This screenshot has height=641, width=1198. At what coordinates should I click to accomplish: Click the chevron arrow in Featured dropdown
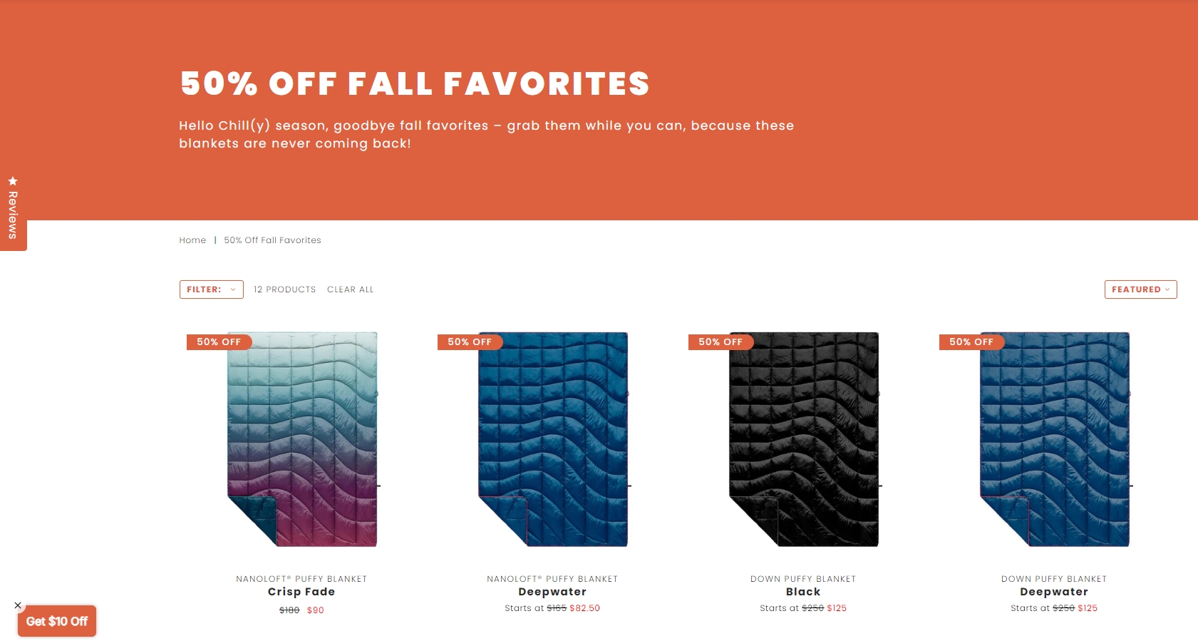pos(1167,289)
